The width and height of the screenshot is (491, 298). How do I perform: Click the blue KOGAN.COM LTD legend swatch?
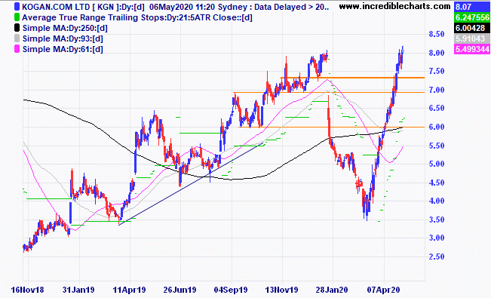(17, 7)
